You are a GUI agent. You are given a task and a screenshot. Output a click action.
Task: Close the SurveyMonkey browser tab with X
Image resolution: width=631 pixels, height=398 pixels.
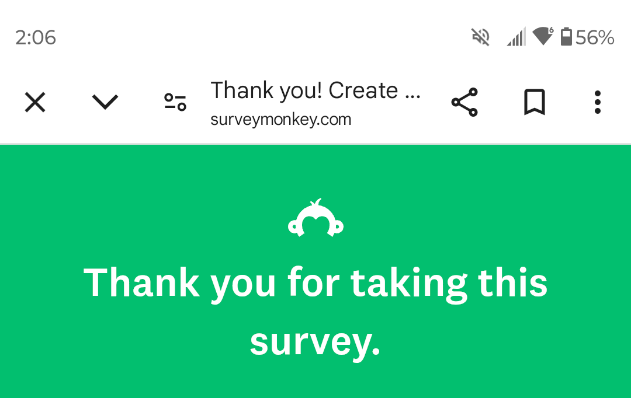pos(35,103)
